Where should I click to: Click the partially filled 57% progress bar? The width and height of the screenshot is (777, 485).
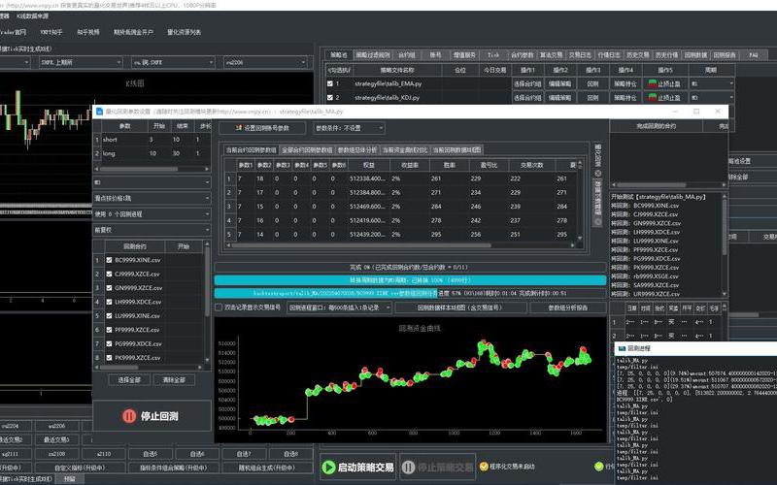410,293
